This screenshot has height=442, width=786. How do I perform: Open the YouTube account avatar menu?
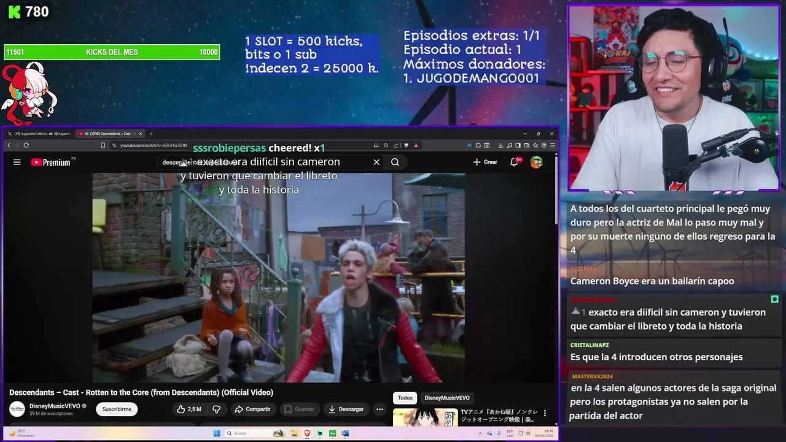coord(537,162)
